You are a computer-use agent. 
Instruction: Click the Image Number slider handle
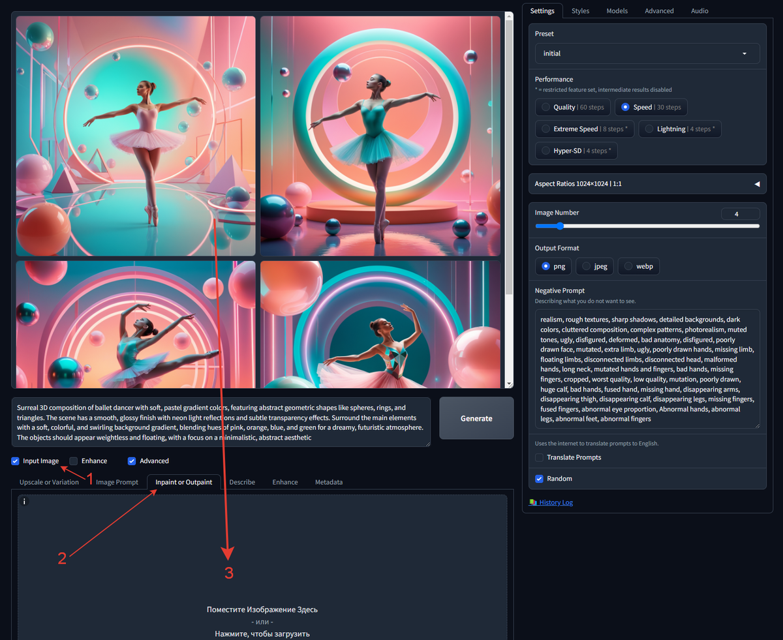point(559,226)
